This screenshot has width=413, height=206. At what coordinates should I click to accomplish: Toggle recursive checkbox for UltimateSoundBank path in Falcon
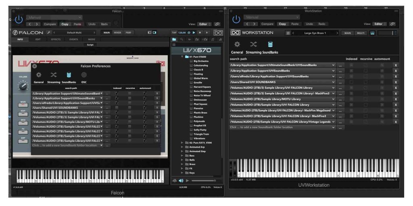tap(129, 93)
